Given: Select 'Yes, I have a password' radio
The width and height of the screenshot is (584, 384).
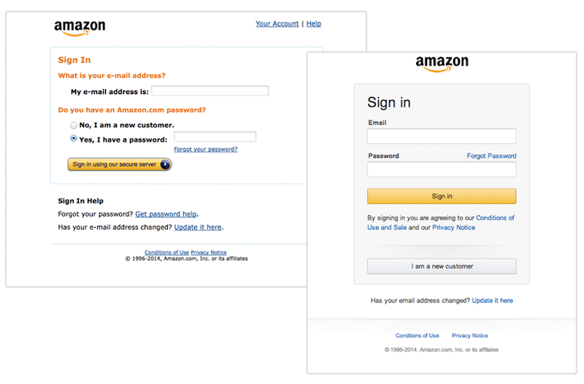Looking at the screenshot, I should click(74, 139).
